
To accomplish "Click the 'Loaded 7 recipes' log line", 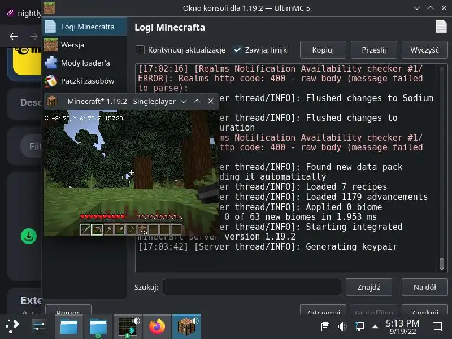I will (x=303, y=187).
